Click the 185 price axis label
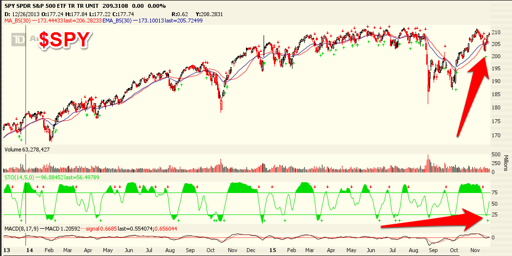 [x=496, y=95]
